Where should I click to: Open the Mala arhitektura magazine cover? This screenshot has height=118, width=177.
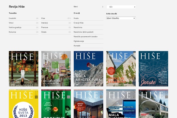[88, 69]
